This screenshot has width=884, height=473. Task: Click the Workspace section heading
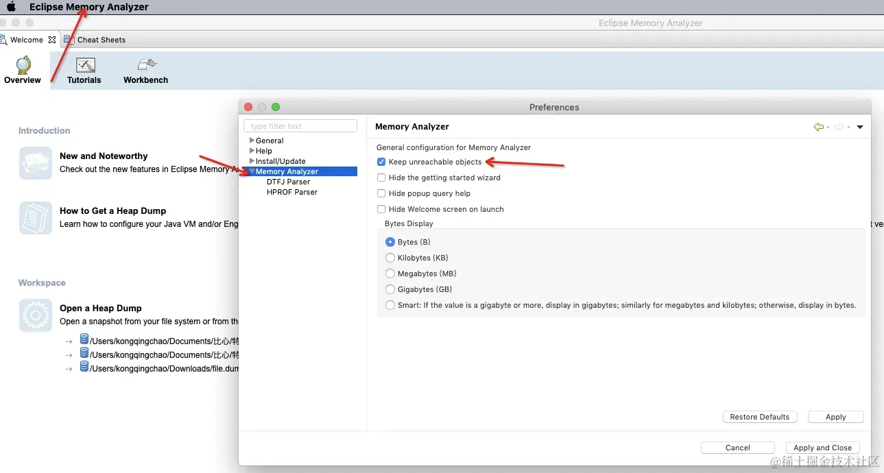point(42,282)
